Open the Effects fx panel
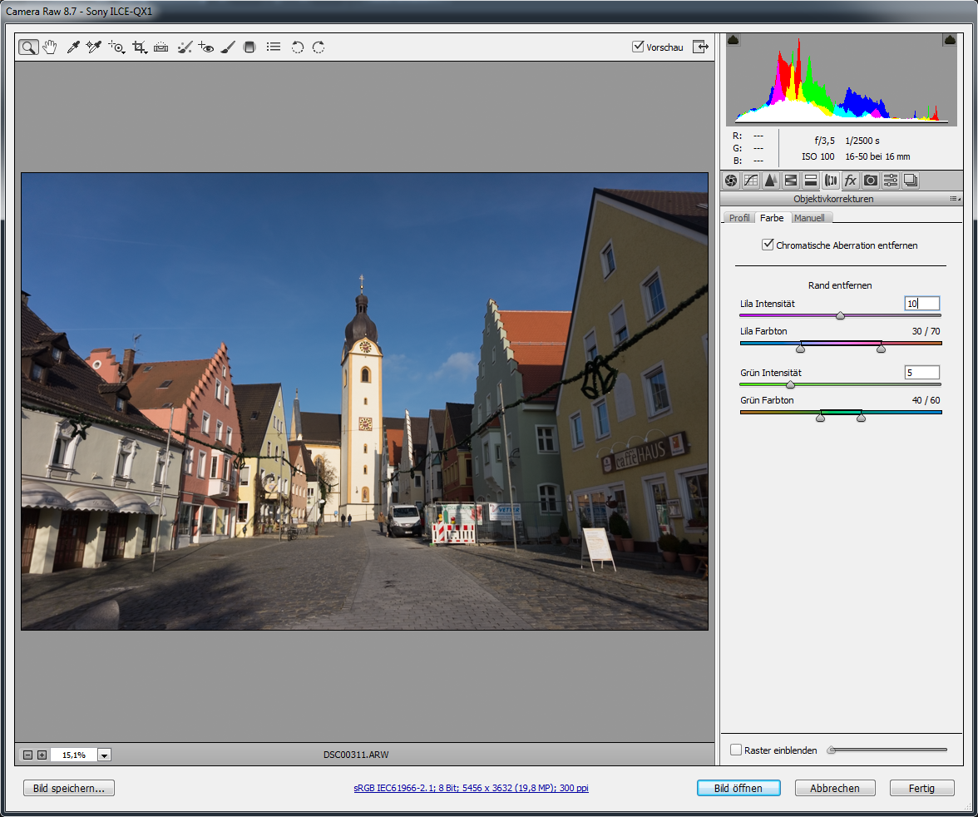 (850, 181)
